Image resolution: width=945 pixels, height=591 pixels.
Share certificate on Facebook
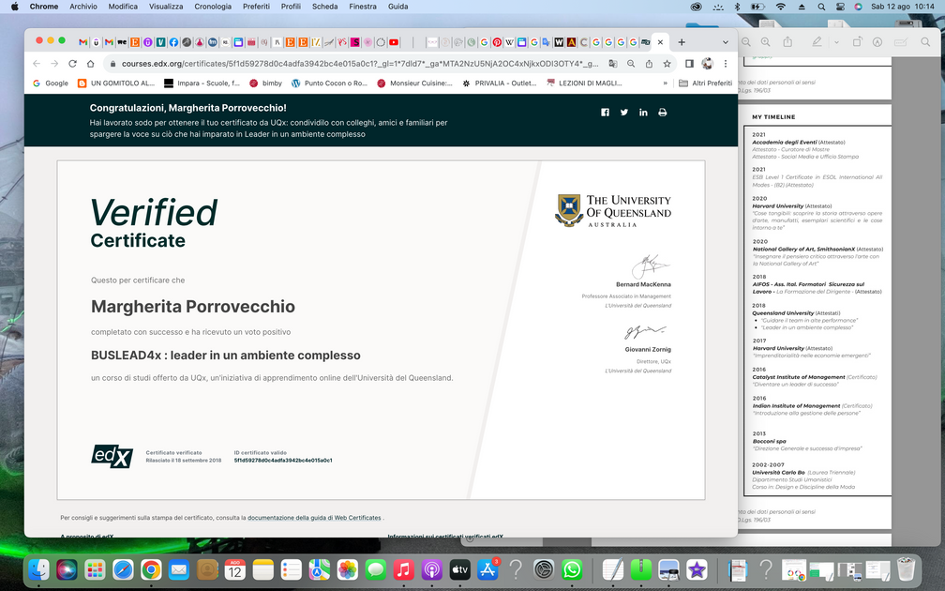tap(605, 113)
